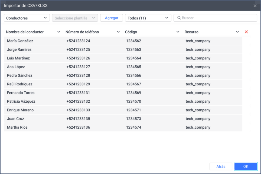
Task: Select the María González name cell
Action: pyautogui.click(x=20, y=41)
